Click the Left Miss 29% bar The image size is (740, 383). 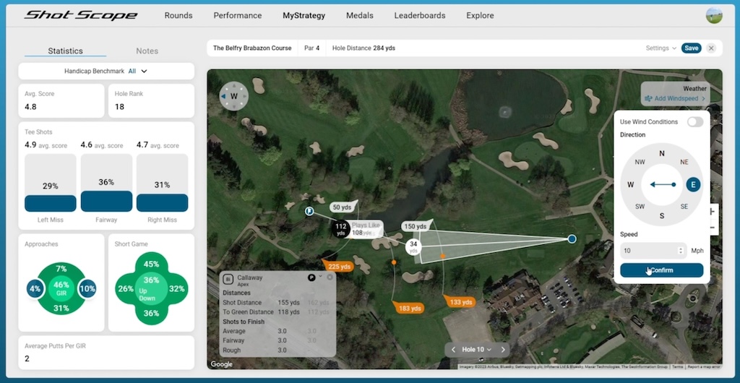click(x=51, y=183)
